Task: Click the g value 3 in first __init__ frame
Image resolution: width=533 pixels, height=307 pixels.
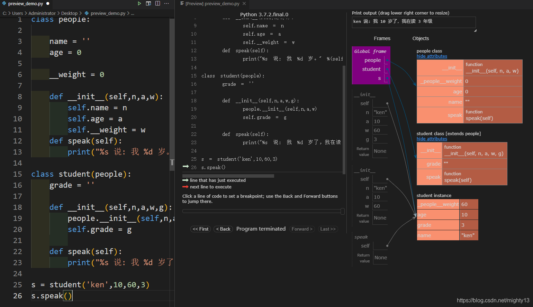Action: click(x=380, y=139)
